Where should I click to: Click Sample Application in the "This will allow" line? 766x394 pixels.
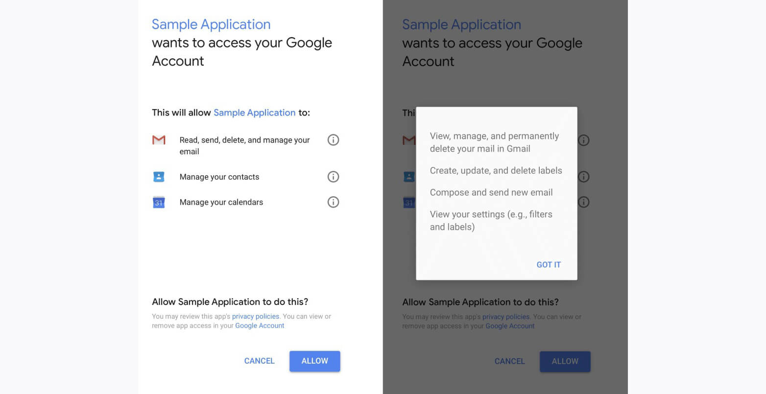click(x=254, y=113)
